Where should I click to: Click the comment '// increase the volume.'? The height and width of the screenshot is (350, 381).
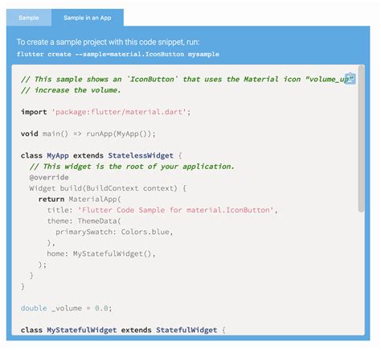pos(71,90)
